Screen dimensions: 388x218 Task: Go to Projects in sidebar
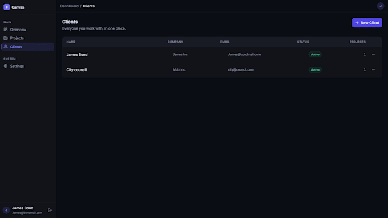point(27,38)
